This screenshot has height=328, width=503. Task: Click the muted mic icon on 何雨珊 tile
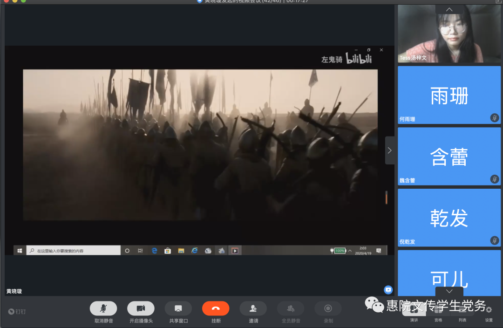(494, 118)
